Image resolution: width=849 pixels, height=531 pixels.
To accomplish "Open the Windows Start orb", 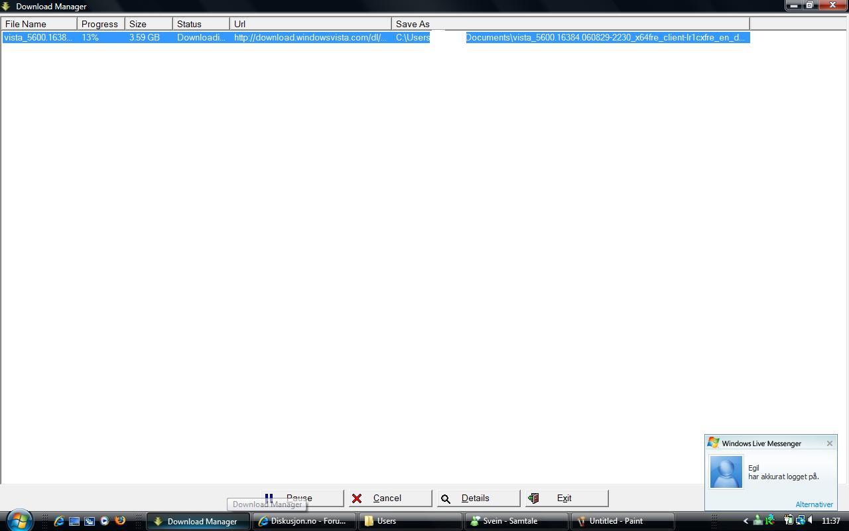I will 19,520.
